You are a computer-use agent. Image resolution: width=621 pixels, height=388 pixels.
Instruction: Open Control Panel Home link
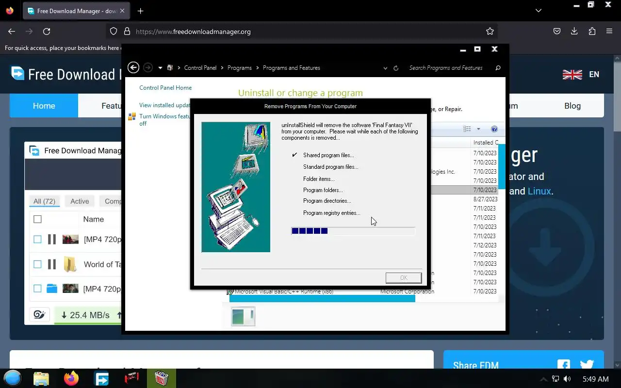(x=165, y=88)
